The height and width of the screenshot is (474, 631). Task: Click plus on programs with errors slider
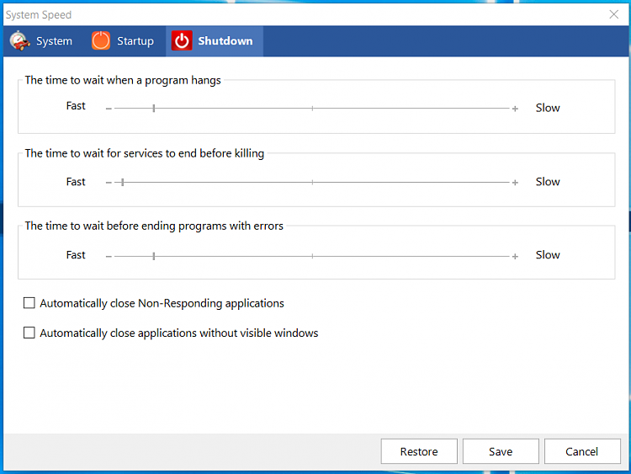515,257
